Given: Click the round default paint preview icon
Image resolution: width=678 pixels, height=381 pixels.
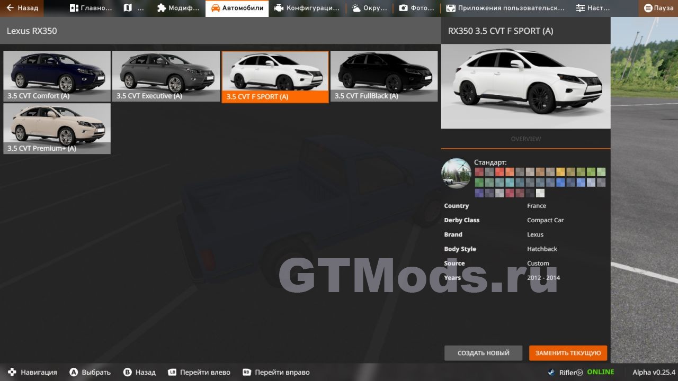Looking at the screenshot, I should click(x=457, y=174).
